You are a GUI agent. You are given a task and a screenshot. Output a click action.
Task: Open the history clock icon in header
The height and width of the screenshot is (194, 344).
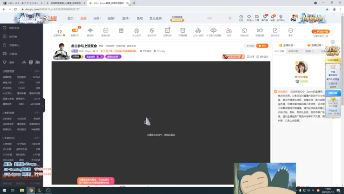[241, 17]
